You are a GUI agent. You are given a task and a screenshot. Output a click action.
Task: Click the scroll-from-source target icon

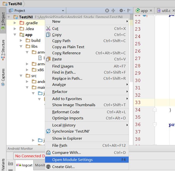click(107, 11)
